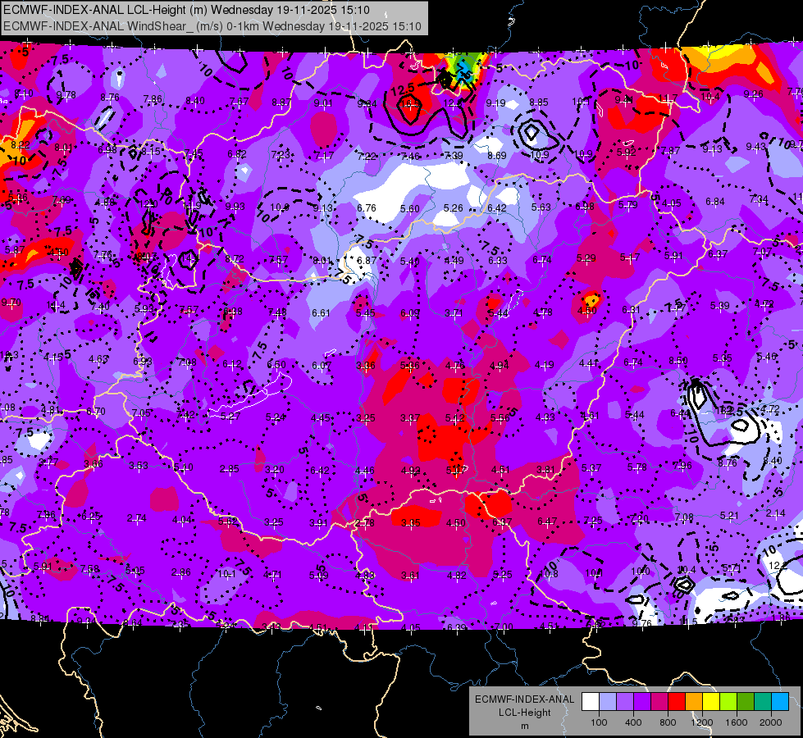Image resolution: width=803 pixels, height=738 pixels.
Task: Select the white legend swatch below 100
Action: (x=591, y=702)
